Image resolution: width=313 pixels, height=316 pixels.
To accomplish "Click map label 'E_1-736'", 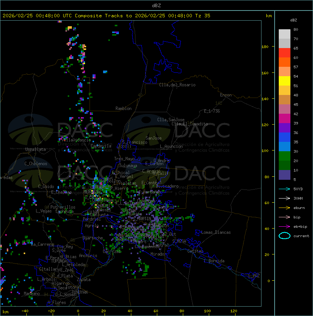I will [212, 111].
